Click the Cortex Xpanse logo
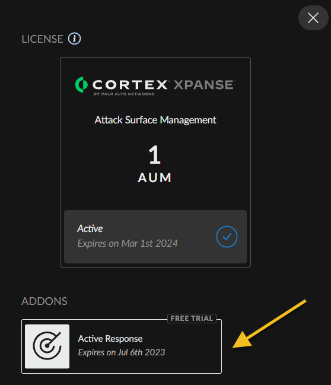The image size is (331, 385). click(155, 86)
